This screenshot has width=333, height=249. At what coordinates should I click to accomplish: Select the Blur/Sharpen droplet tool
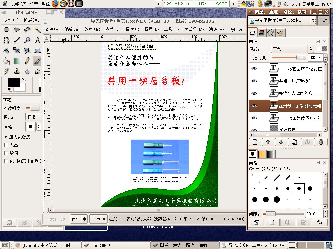coord(27,71)
